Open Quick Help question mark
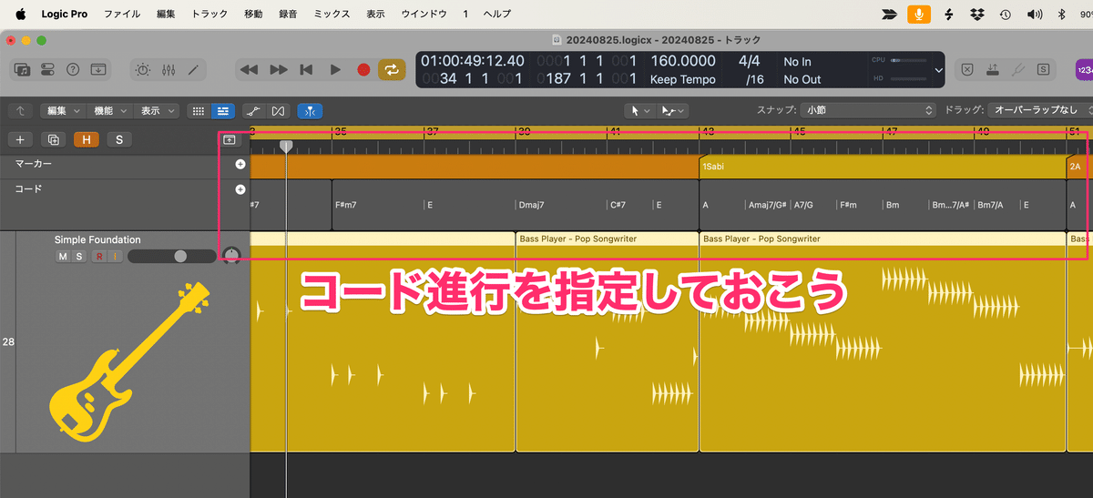 (x=73, y=69)
